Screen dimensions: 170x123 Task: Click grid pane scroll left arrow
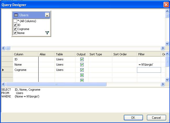(x=3, y=84)
